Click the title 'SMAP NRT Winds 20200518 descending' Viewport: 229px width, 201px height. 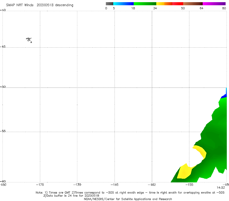[x=40, y=5]
